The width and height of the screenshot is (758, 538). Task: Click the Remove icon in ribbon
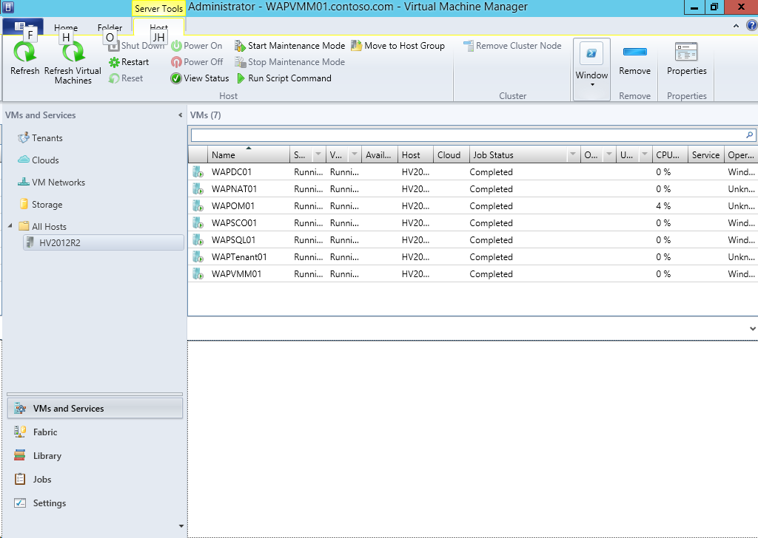coord(634,52)
